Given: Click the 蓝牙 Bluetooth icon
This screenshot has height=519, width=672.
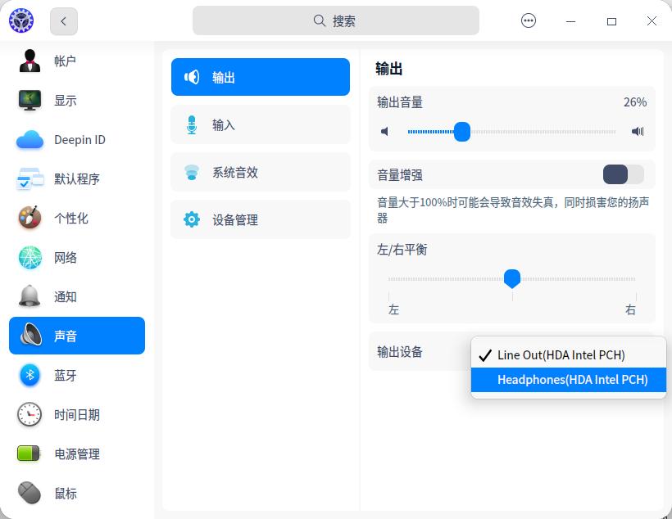Looking at the screenshot, I should 28,376.
